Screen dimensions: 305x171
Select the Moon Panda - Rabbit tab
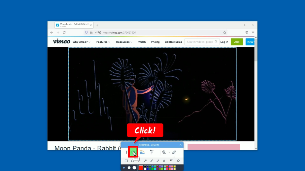tap(74, 25)
